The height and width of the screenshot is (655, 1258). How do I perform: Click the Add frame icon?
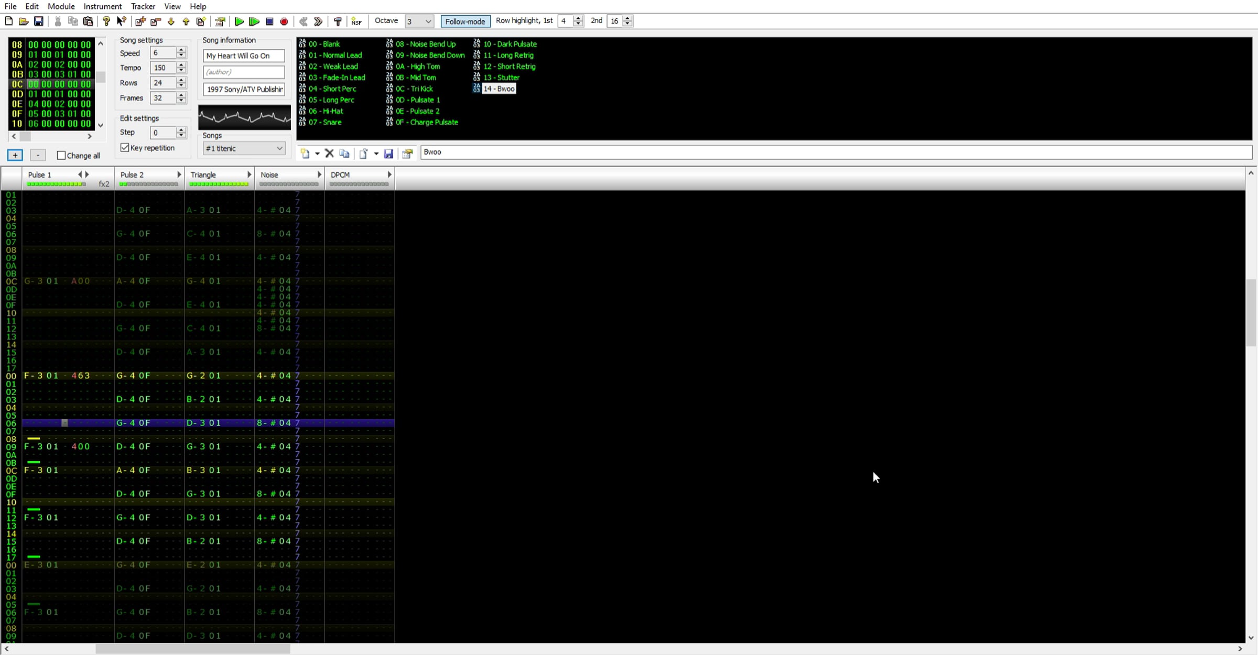click(140, 21)
